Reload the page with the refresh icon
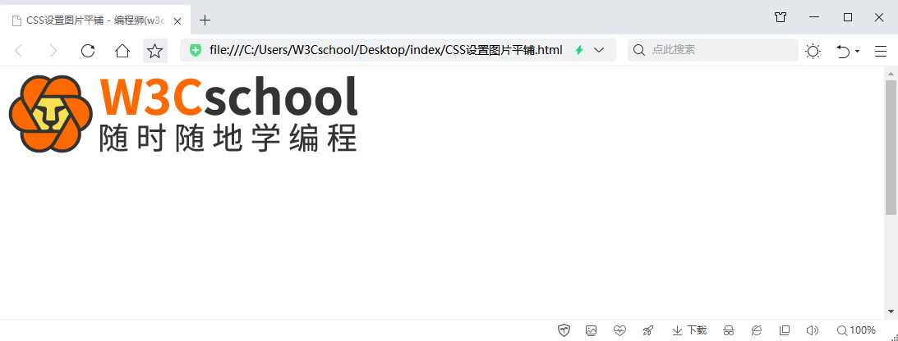 point(88,51)
